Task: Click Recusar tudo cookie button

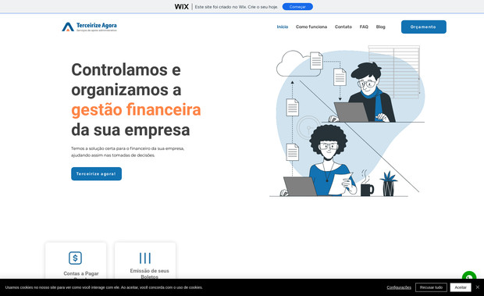Action: click(x=431, y=287)
